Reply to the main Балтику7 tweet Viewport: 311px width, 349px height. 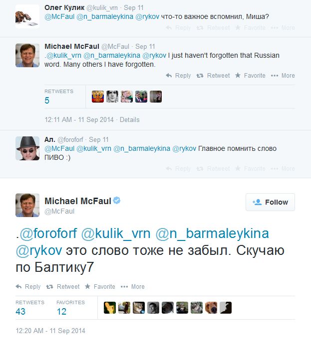pyautogui.click(x=28, y=287)
